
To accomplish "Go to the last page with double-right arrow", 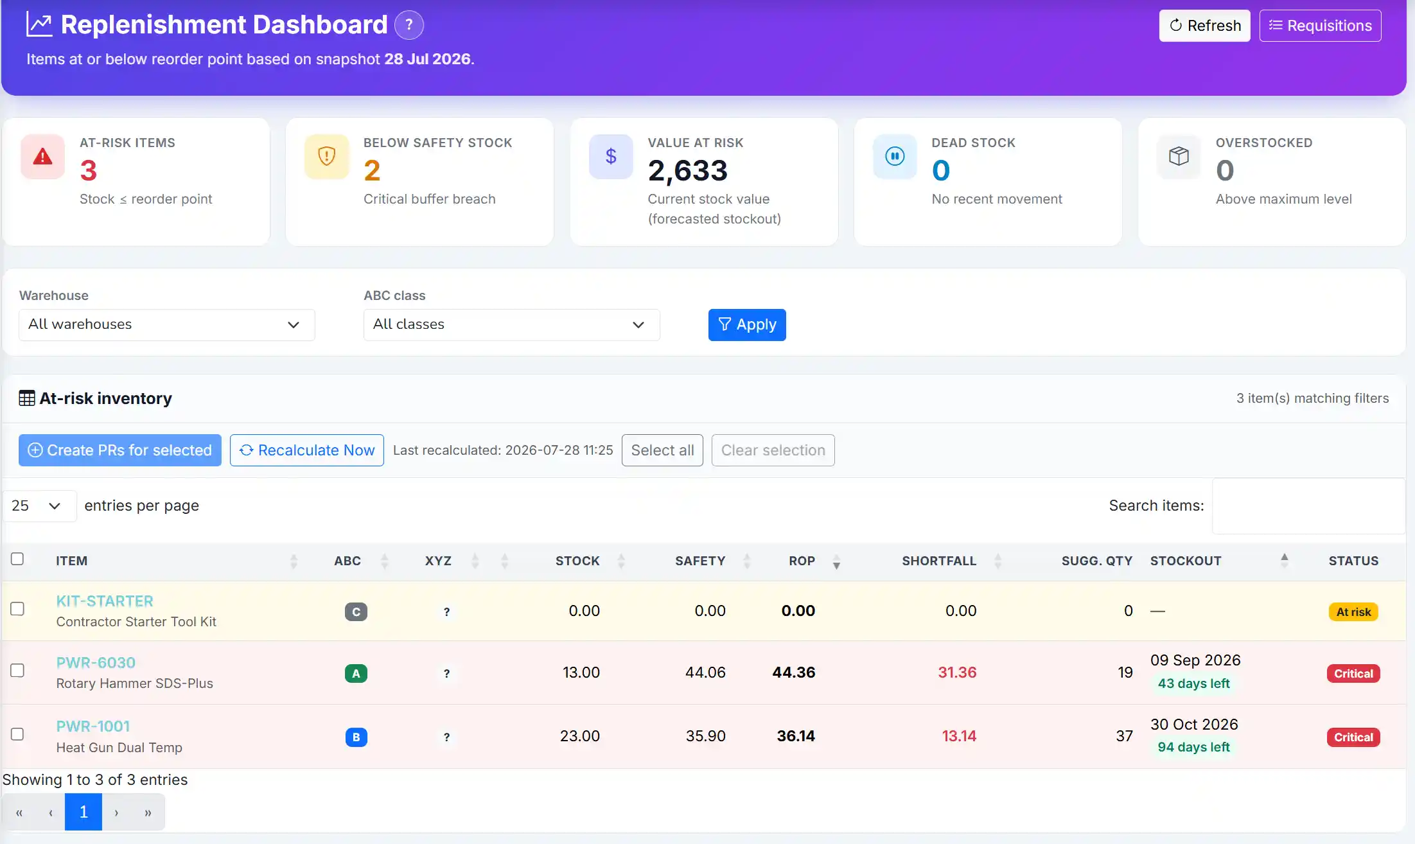I will [148, 812].
